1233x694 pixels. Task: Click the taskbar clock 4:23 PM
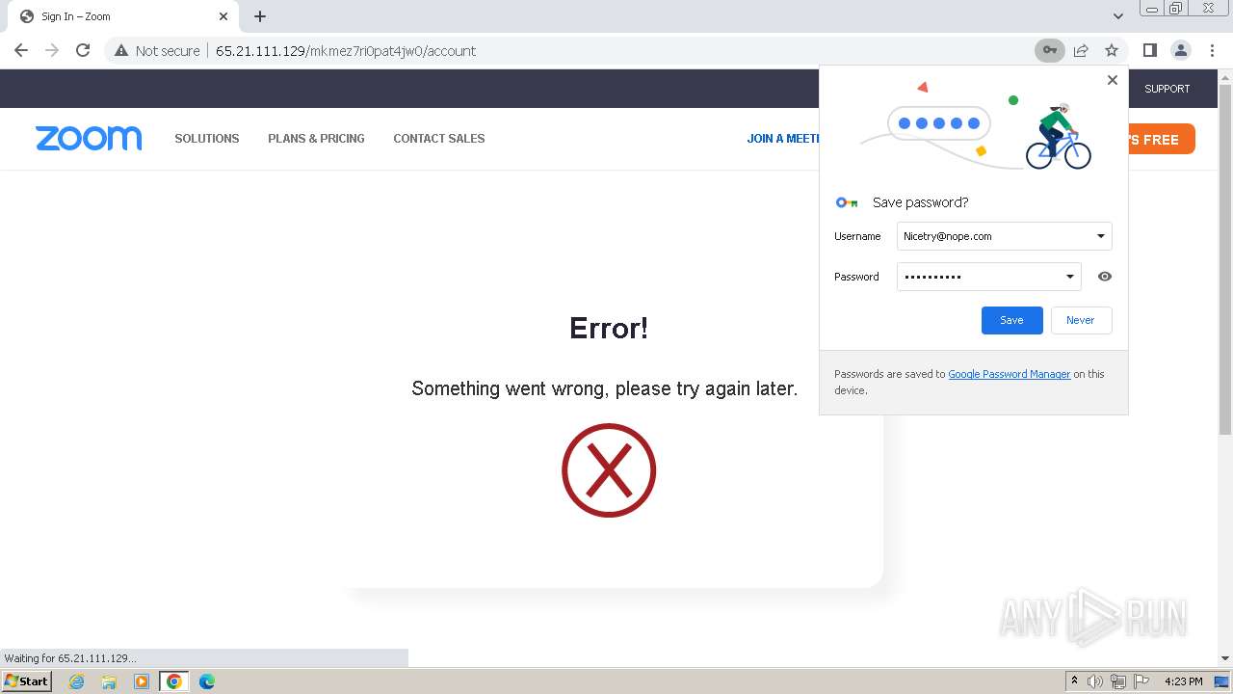point(1183,681)
